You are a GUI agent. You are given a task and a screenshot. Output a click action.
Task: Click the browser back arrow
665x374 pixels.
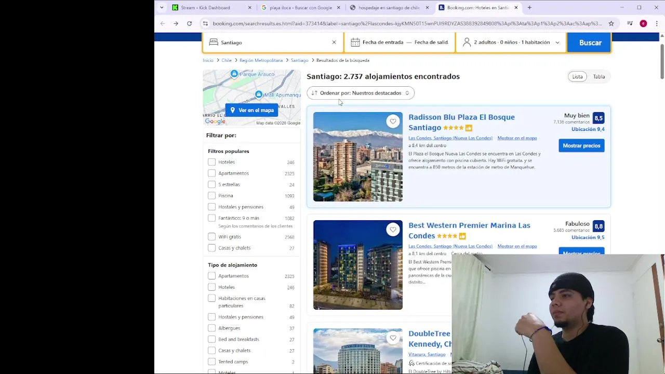tap(163, 23)
